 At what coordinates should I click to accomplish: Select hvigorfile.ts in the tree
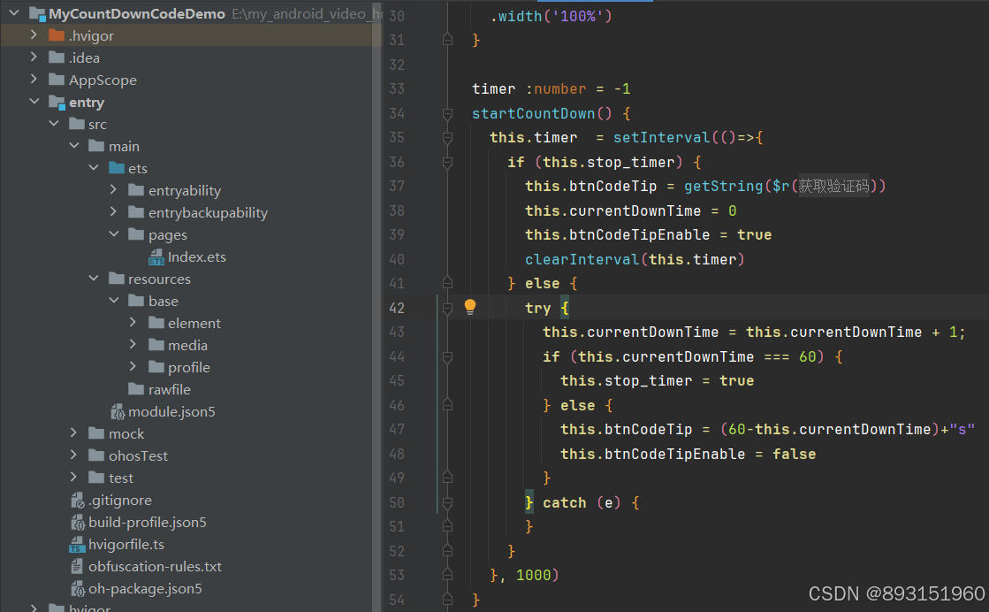(x=126, y=544)
